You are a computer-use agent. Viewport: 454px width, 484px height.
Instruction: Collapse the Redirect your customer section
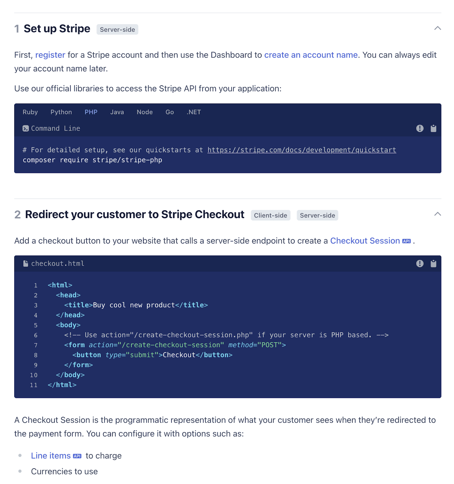[x=438, y=214]
